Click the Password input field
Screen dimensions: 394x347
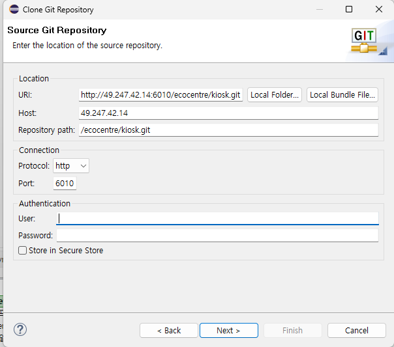point(217,236)
